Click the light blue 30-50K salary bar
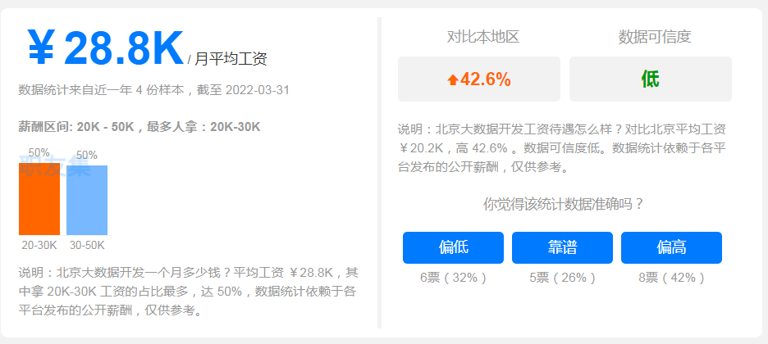The height and width of the screenshot is (344, 768). point(87,201)
